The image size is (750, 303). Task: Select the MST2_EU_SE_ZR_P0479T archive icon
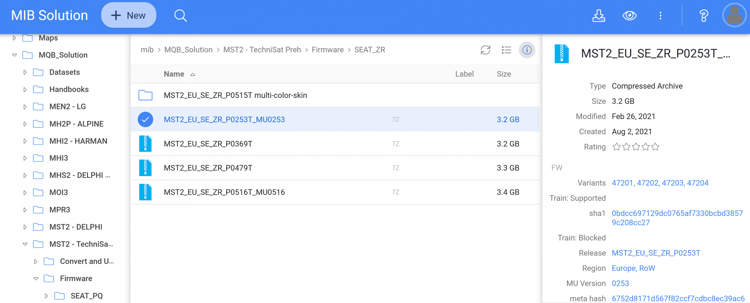(x=145, y=168)
